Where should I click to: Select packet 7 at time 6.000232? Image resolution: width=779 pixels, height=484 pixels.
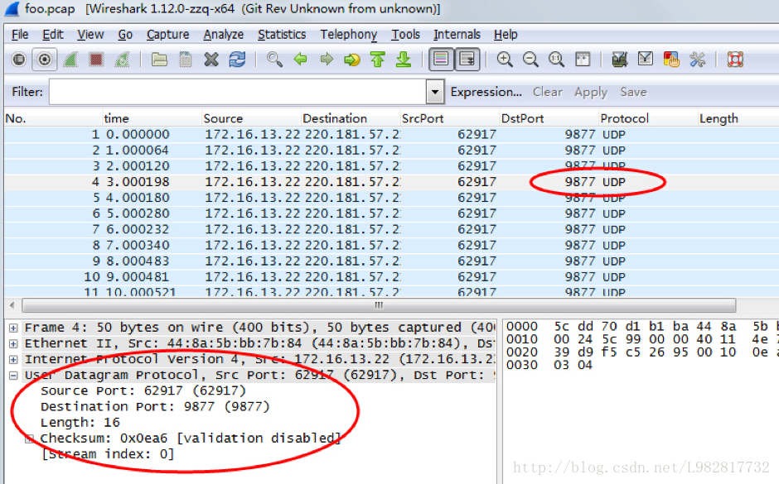point(391,230)
